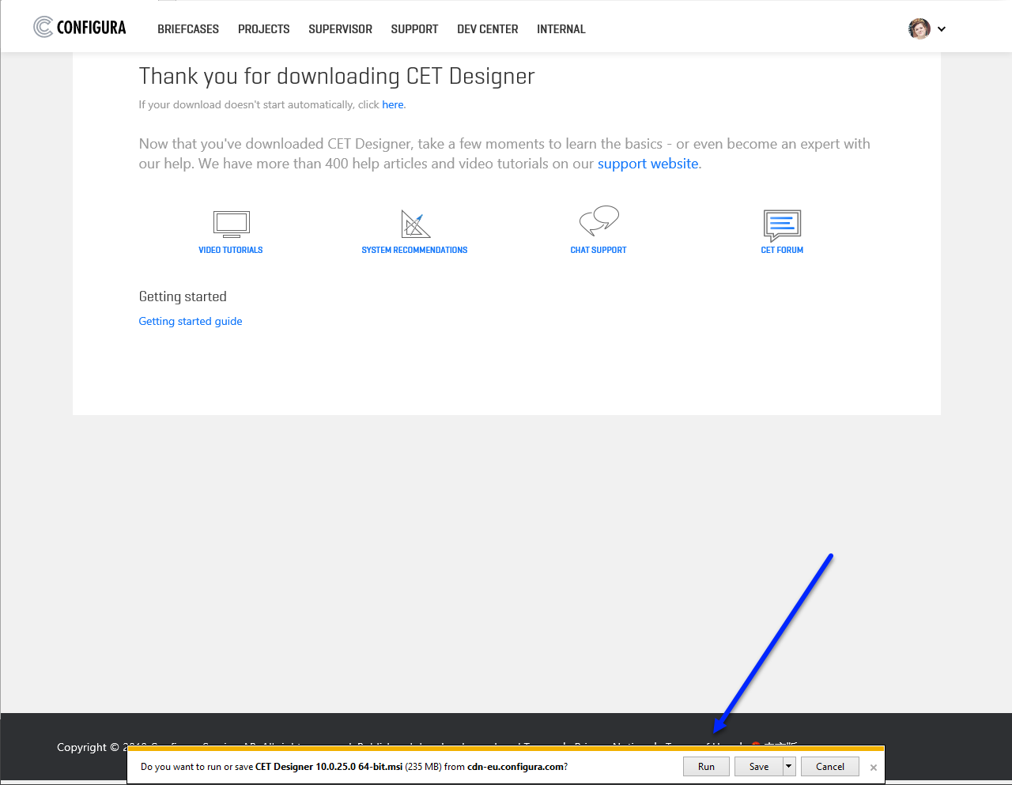Click the user profile avatar

[x=919, y=29]
